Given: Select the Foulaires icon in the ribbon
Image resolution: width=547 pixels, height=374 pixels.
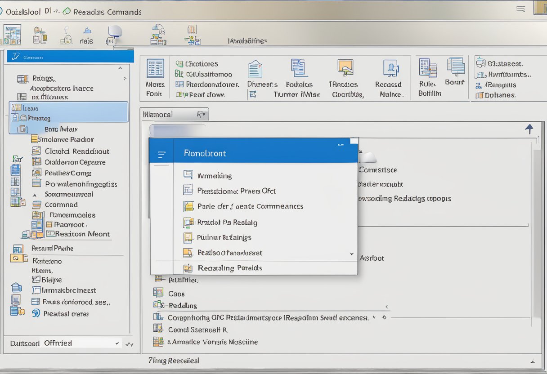Looking at the screenshot, I should (299, 68).
